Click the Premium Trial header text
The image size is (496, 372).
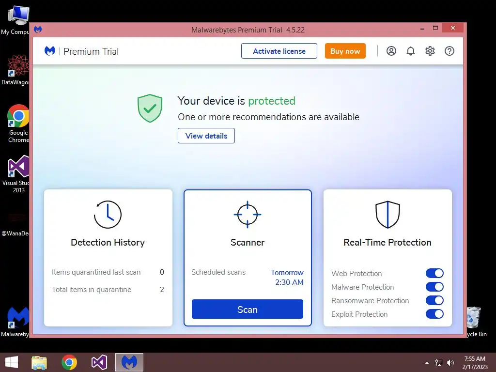tap(91, 51)
